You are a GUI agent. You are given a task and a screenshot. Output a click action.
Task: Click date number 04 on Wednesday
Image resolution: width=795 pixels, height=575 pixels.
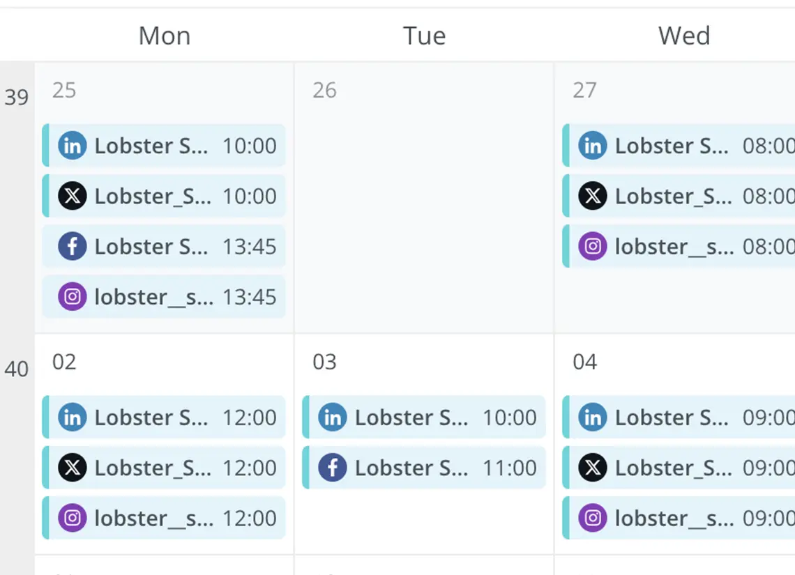tap(584, 362)
